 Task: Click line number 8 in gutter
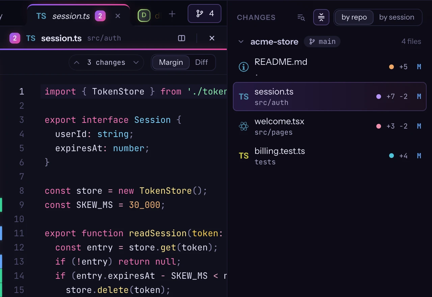22,191
